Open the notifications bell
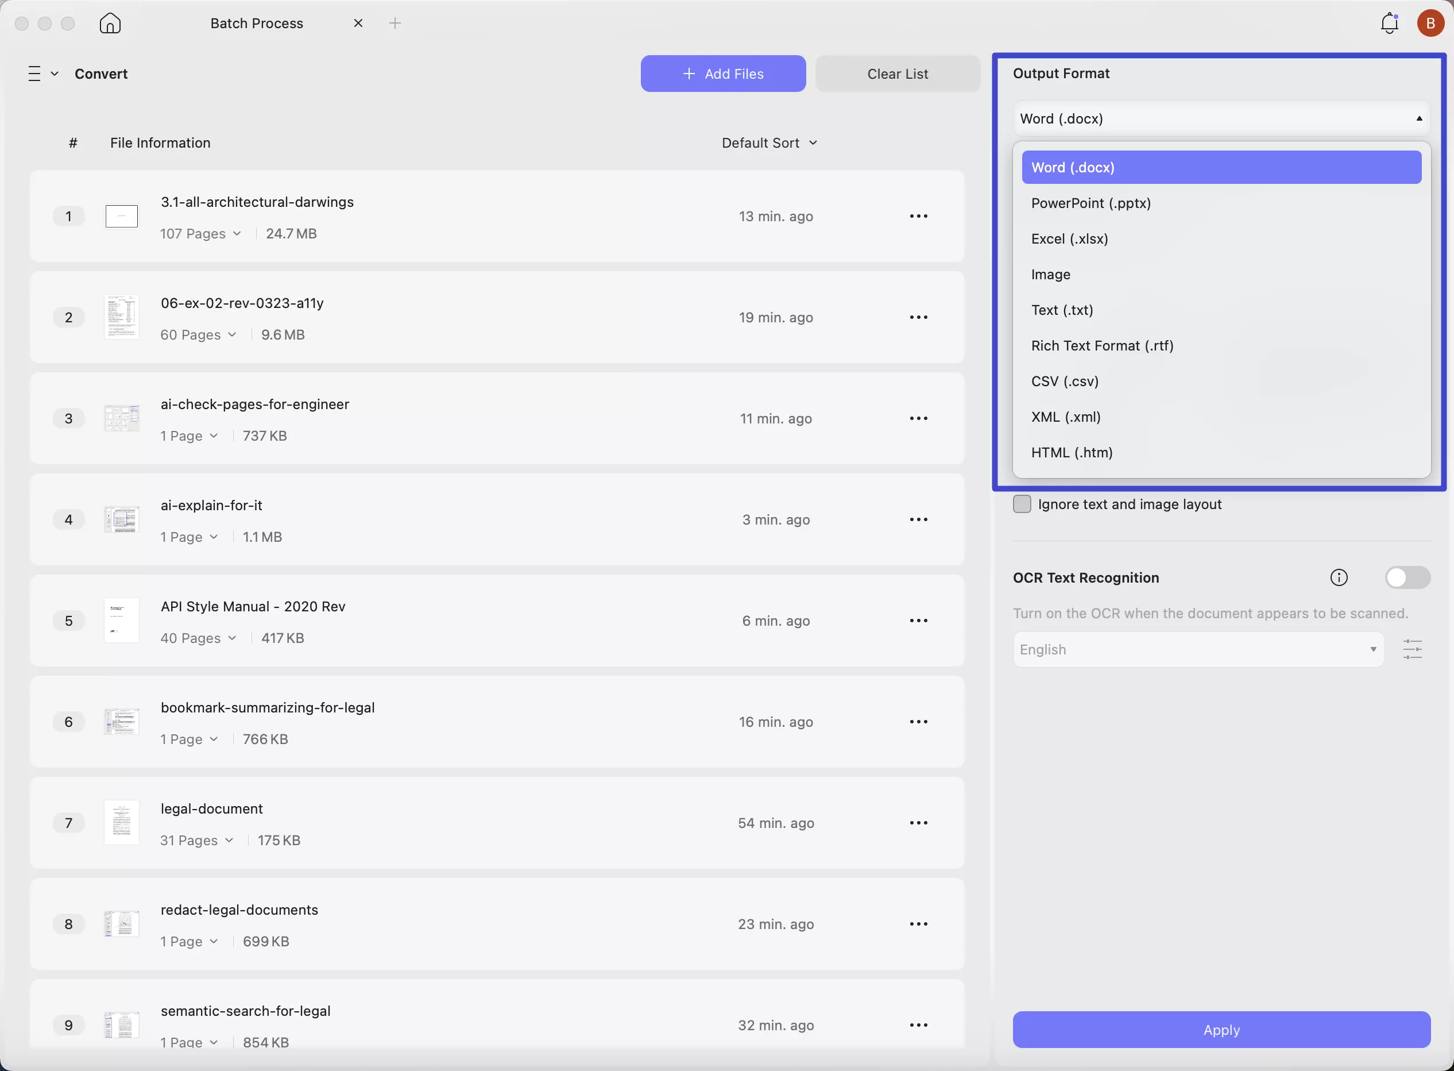This screenshot has width=1454, height=1071. tap(1389, 24)
